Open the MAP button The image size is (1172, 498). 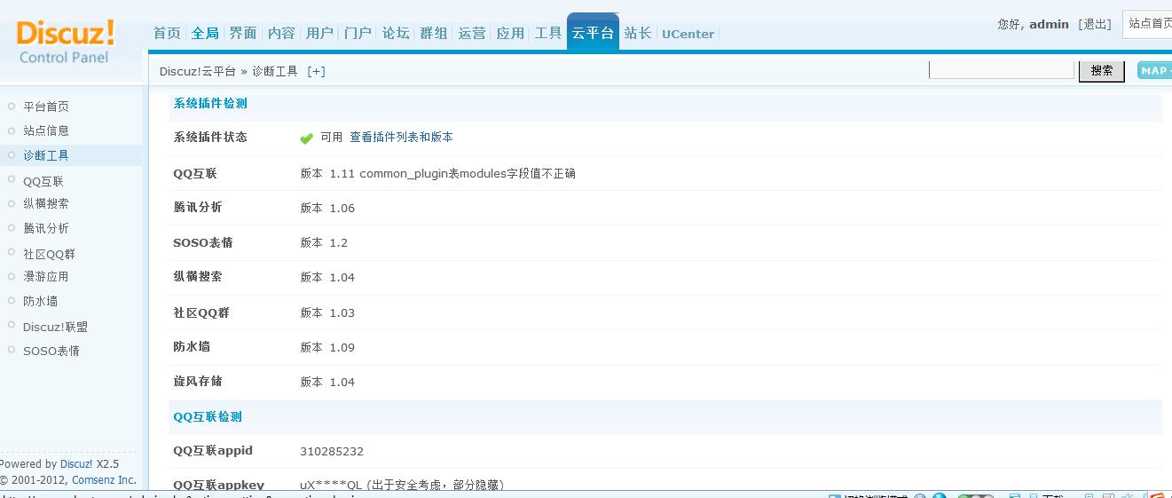pos(1154,71)
